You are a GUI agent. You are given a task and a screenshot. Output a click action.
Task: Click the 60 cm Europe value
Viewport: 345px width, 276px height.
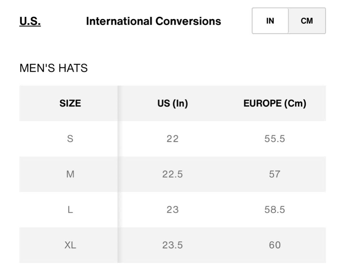pyautogui.click(x=274, y=245)
